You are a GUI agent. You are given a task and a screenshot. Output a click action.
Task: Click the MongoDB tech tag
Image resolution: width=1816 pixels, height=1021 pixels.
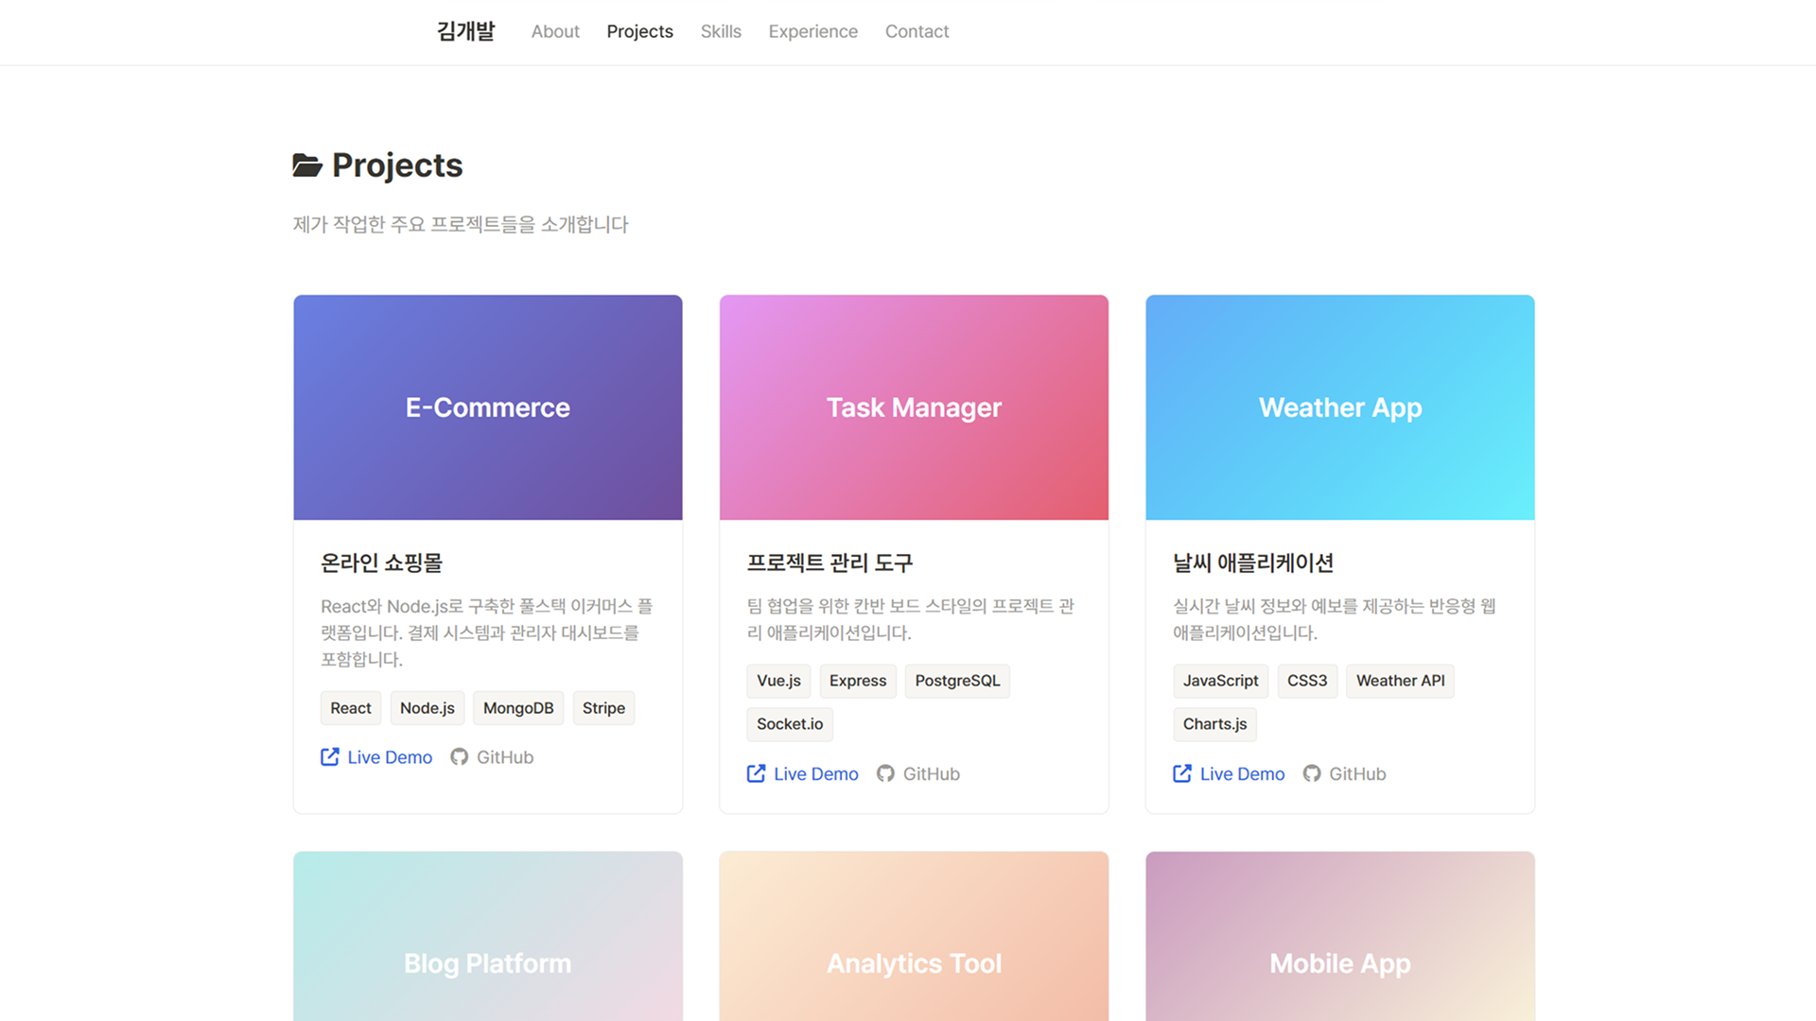click(517, 708)
